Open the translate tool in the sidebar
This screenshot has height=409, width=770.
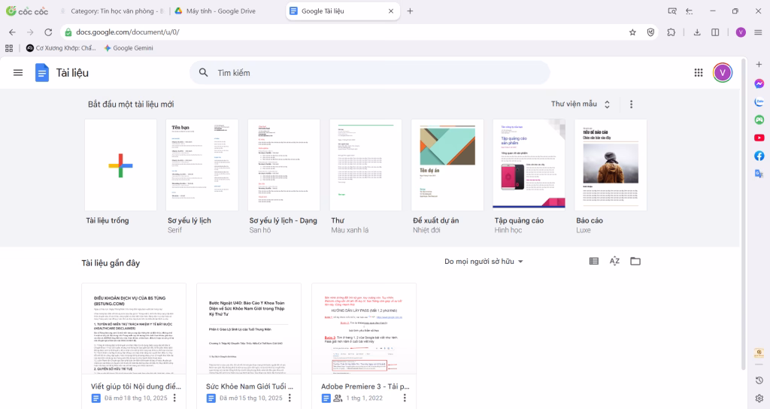(x=759, y=174)
